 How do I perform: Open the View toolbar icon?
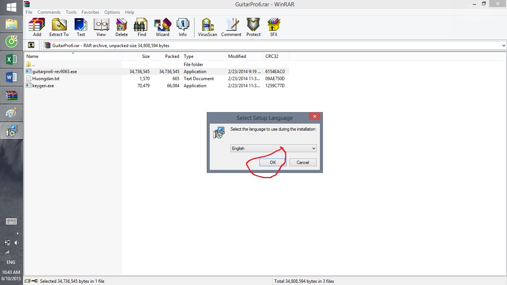click(x=101, y=27)
